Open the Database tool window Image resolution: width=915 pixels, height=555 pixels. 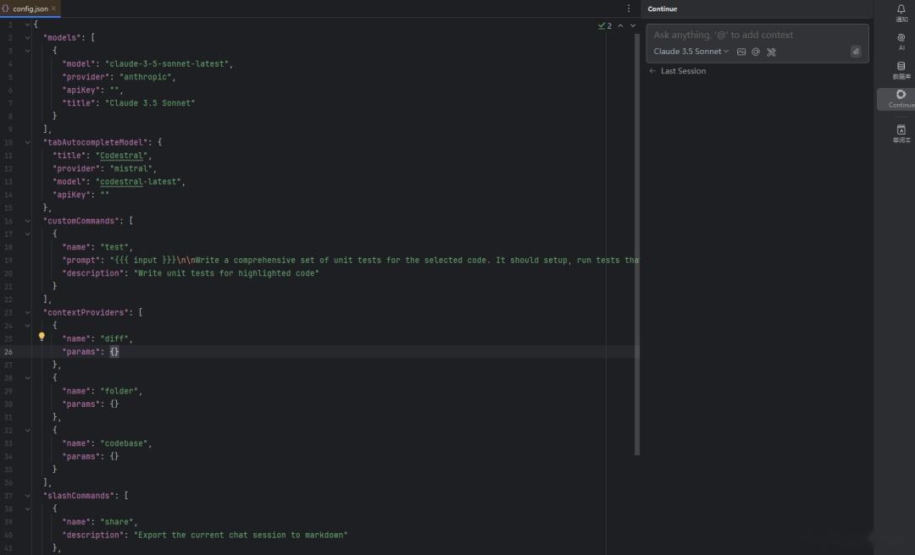pos(901,69)
